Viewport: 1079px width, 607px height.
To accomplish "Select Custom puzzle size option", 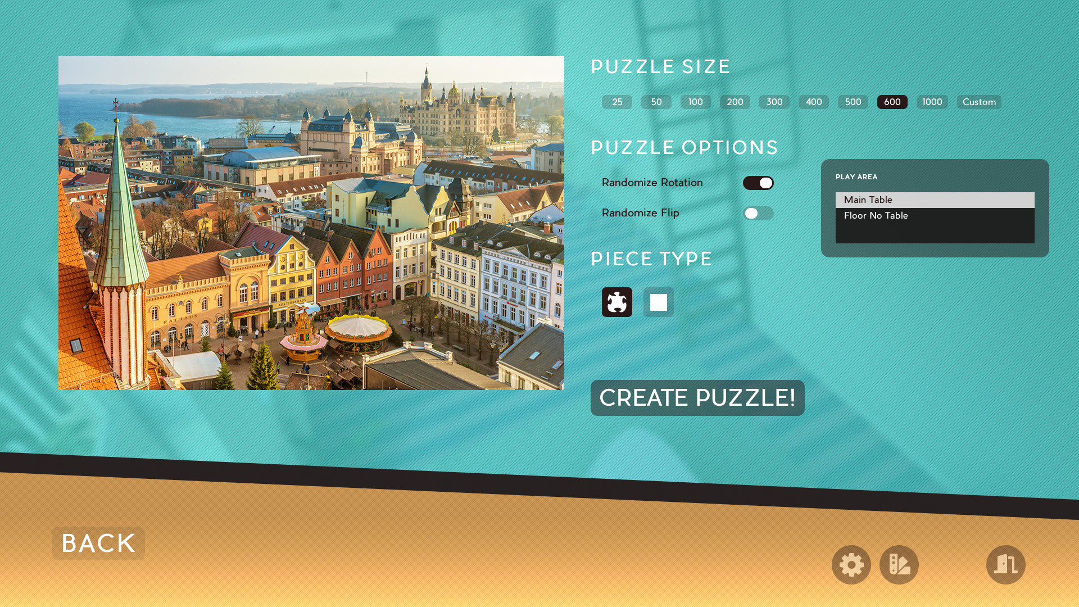I will [979, 102].
